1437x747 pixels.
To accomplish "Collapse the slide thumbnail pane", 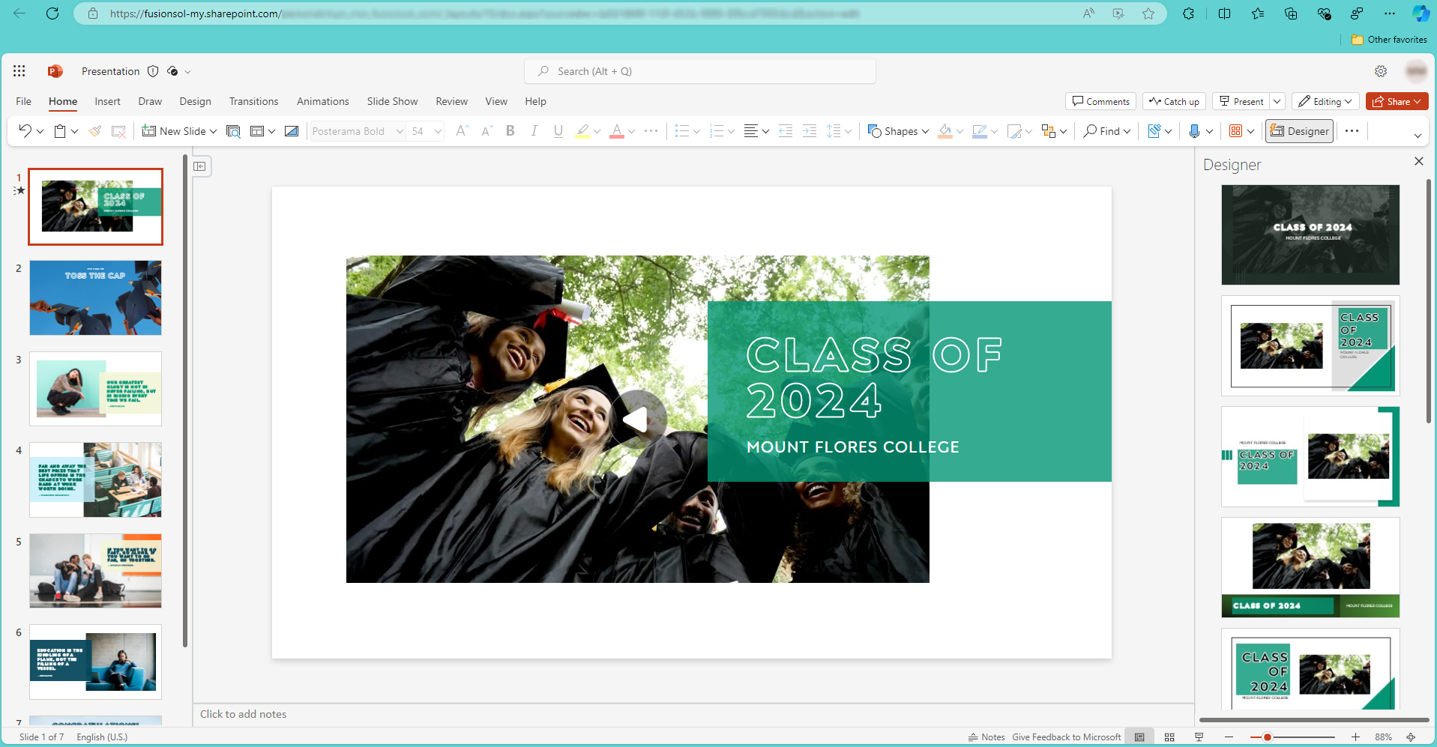I will coord(199,166).
